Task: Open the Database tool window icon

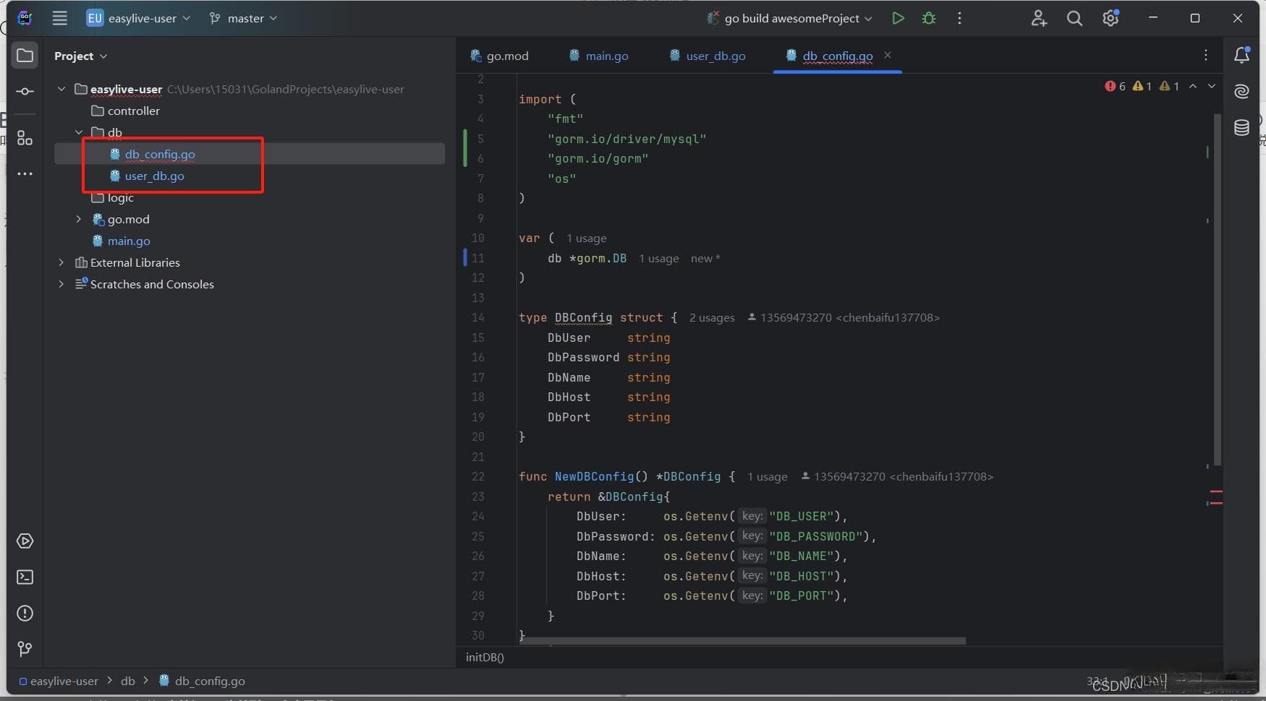Action: [x=1241, y=128]
